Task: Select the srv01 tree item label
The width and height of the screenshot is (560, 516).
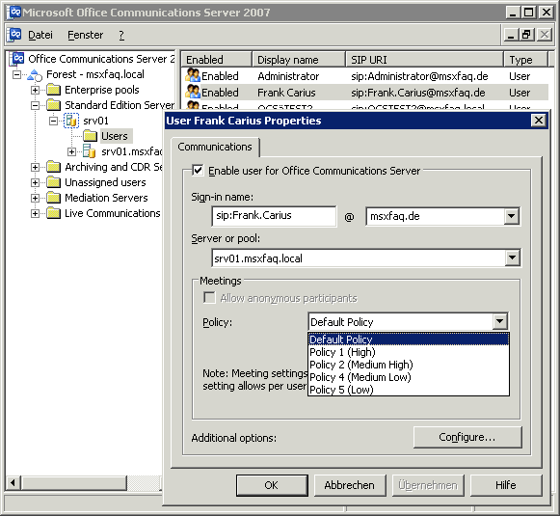Action: (x=95, y=121)
